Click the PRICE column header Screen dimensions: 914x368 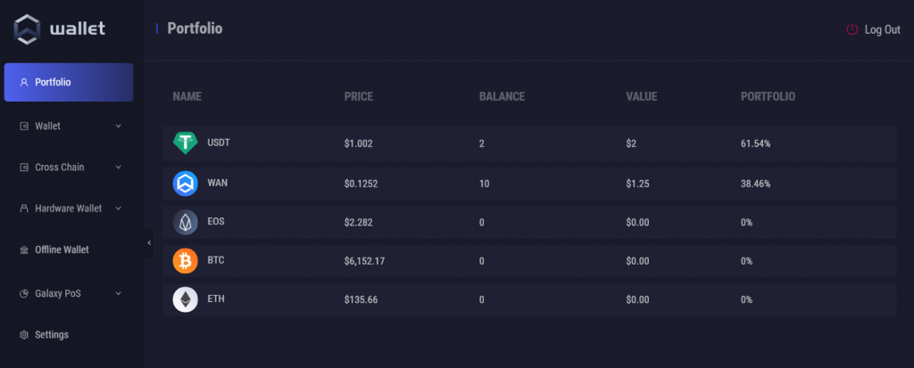click(359, 96)
